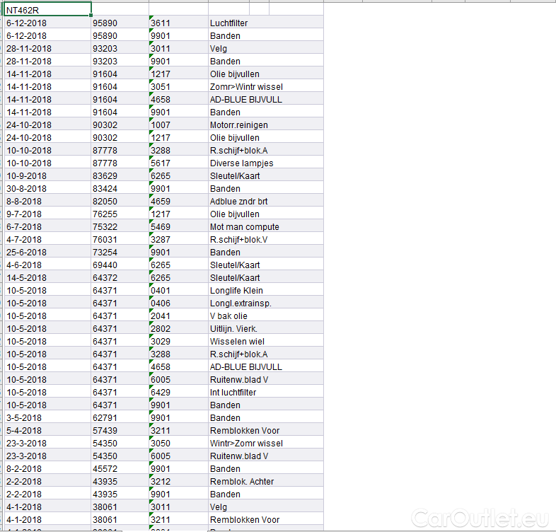
Task: Select the Uitlijn. Vierk. cell
Action: click(233, 328)
